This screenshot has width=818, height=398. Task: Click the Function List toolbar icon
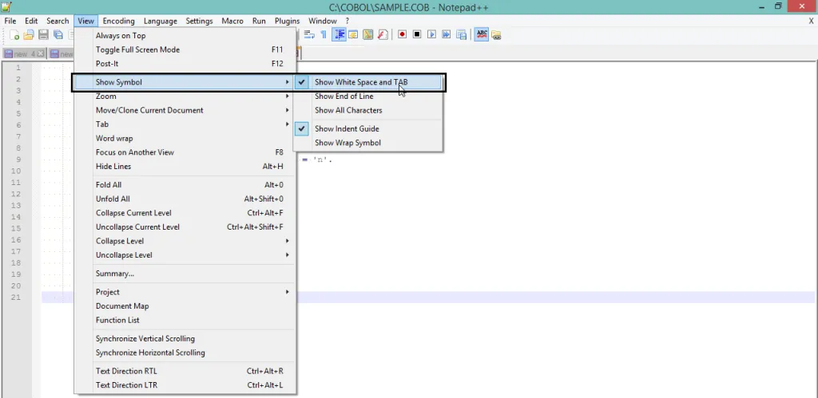[383, 34]
